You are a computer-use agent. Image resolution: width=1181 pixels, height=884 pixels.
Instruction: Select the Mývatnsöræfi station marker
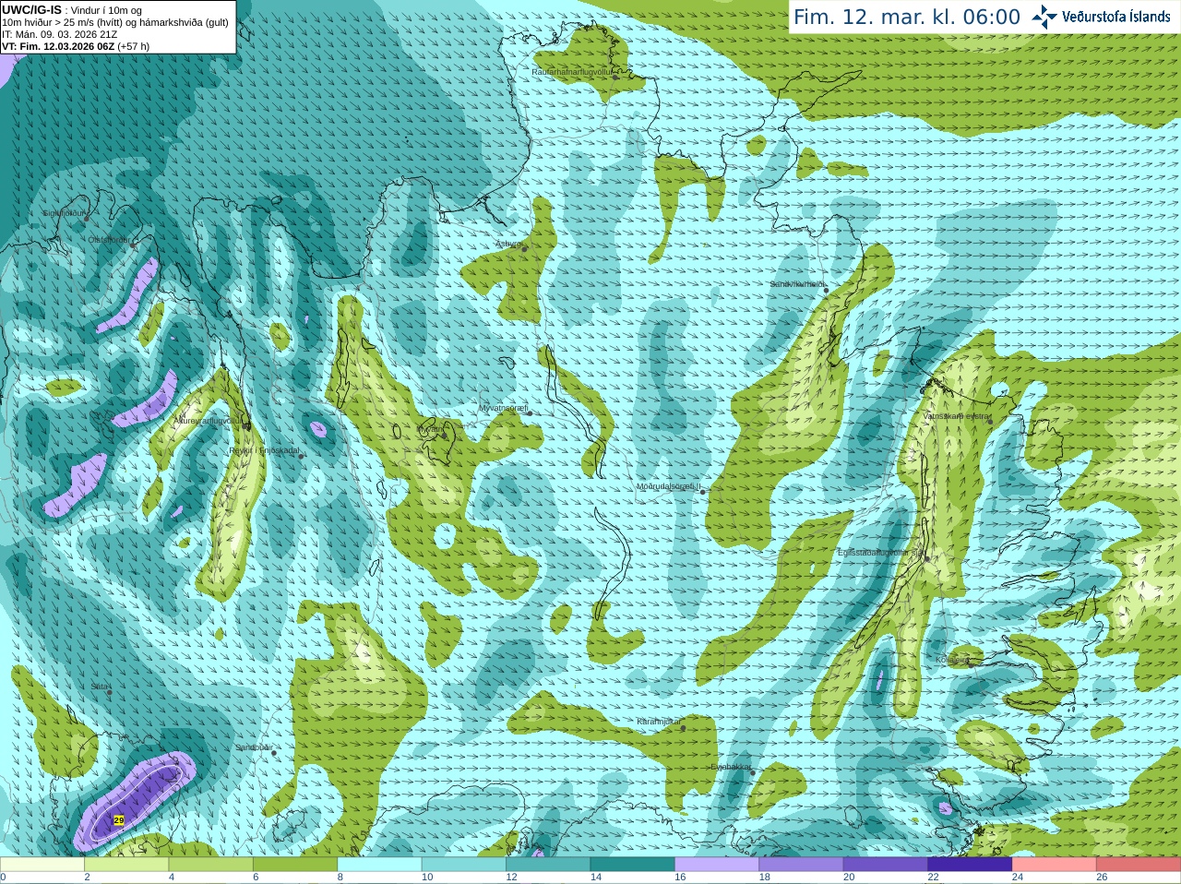[x=530, y=412]
